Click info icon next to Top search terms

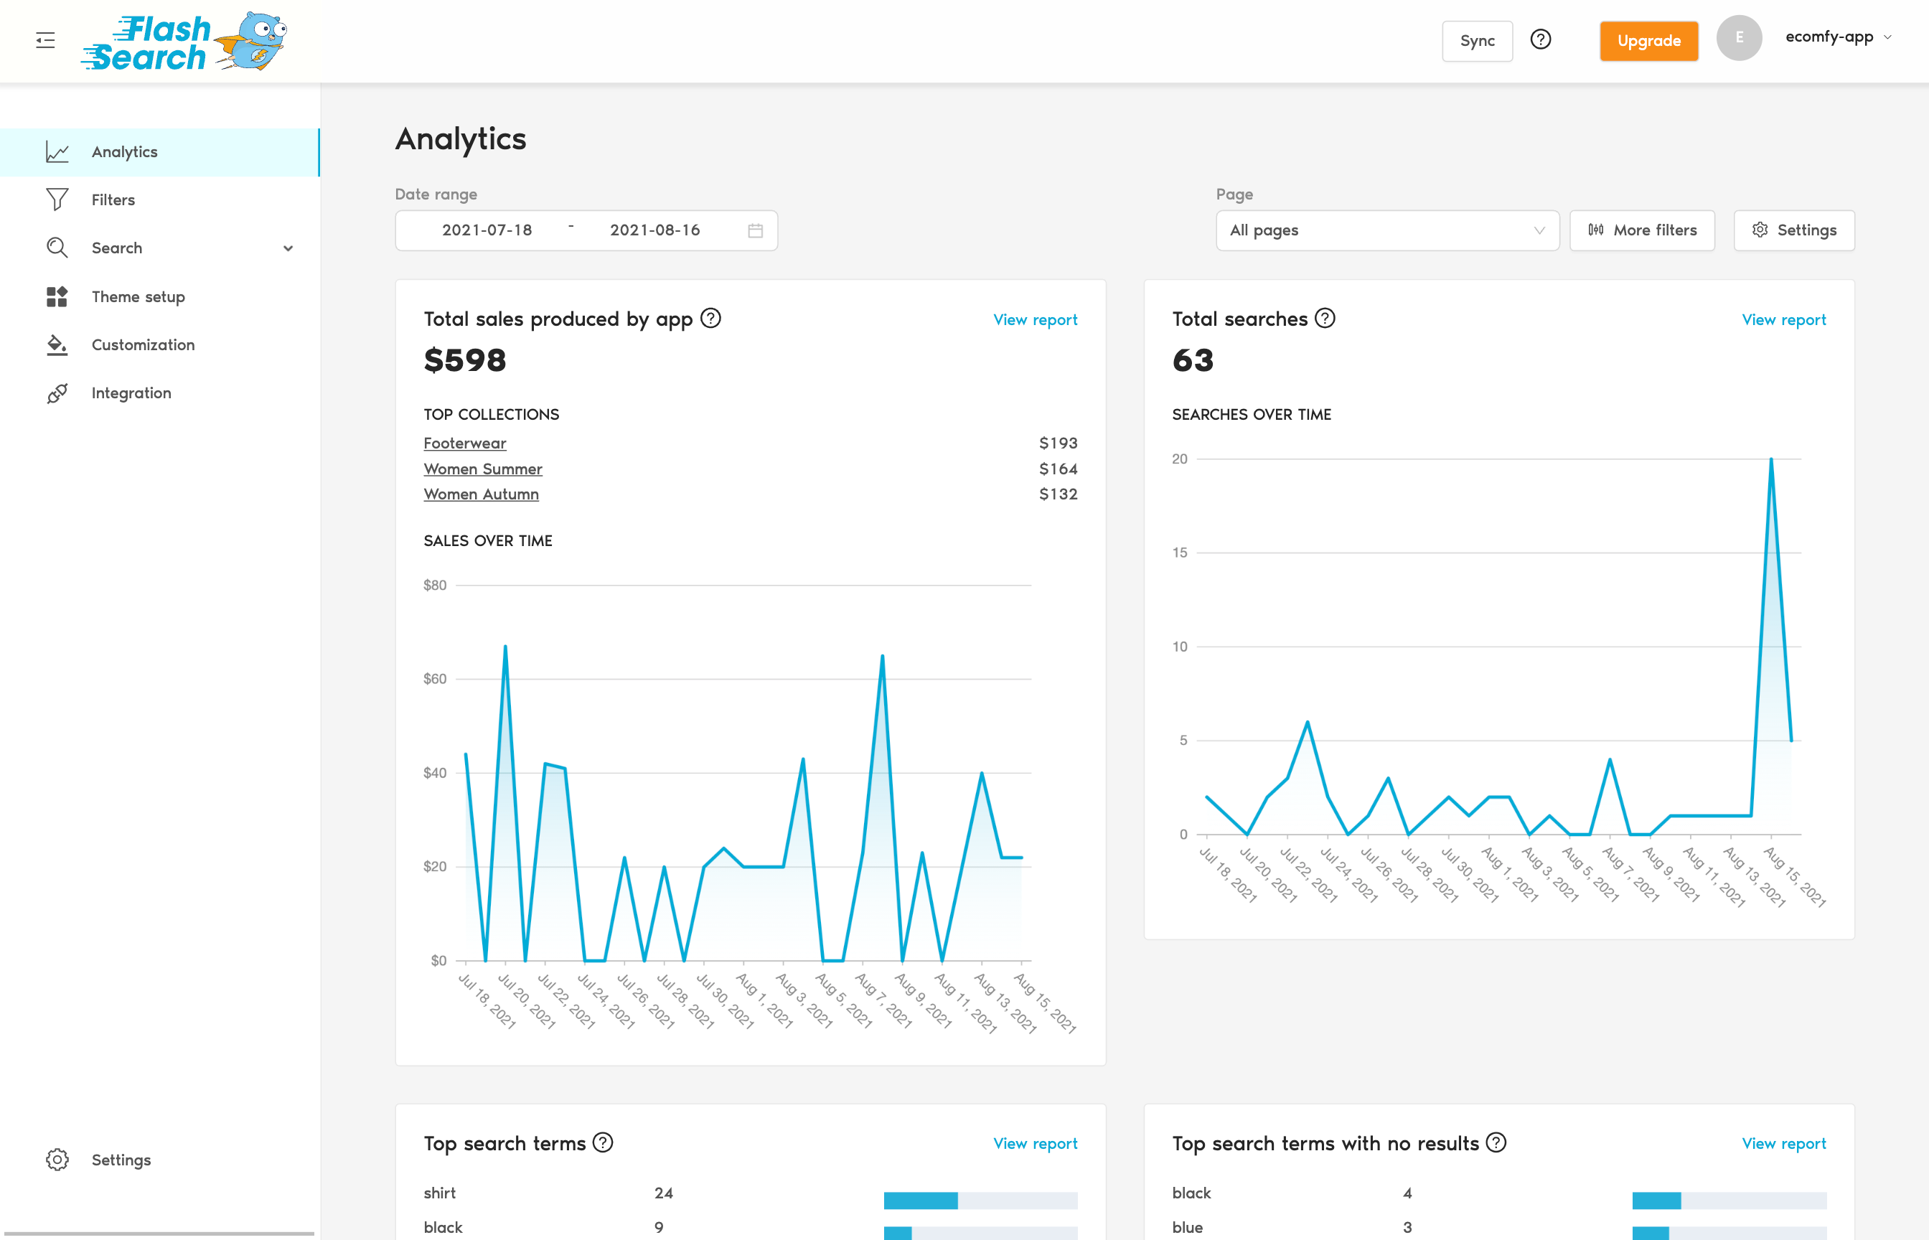coord(602,1142)
